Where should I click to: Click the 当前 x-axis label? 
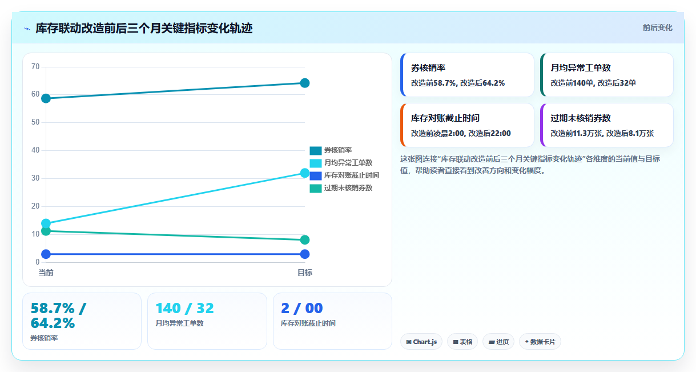tap(46, 273)
